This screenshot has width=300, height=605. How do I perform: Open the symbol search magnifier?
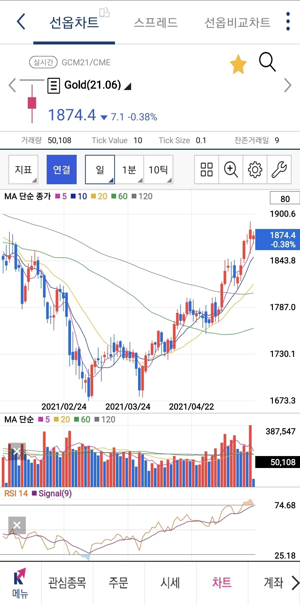coord(267,62)
